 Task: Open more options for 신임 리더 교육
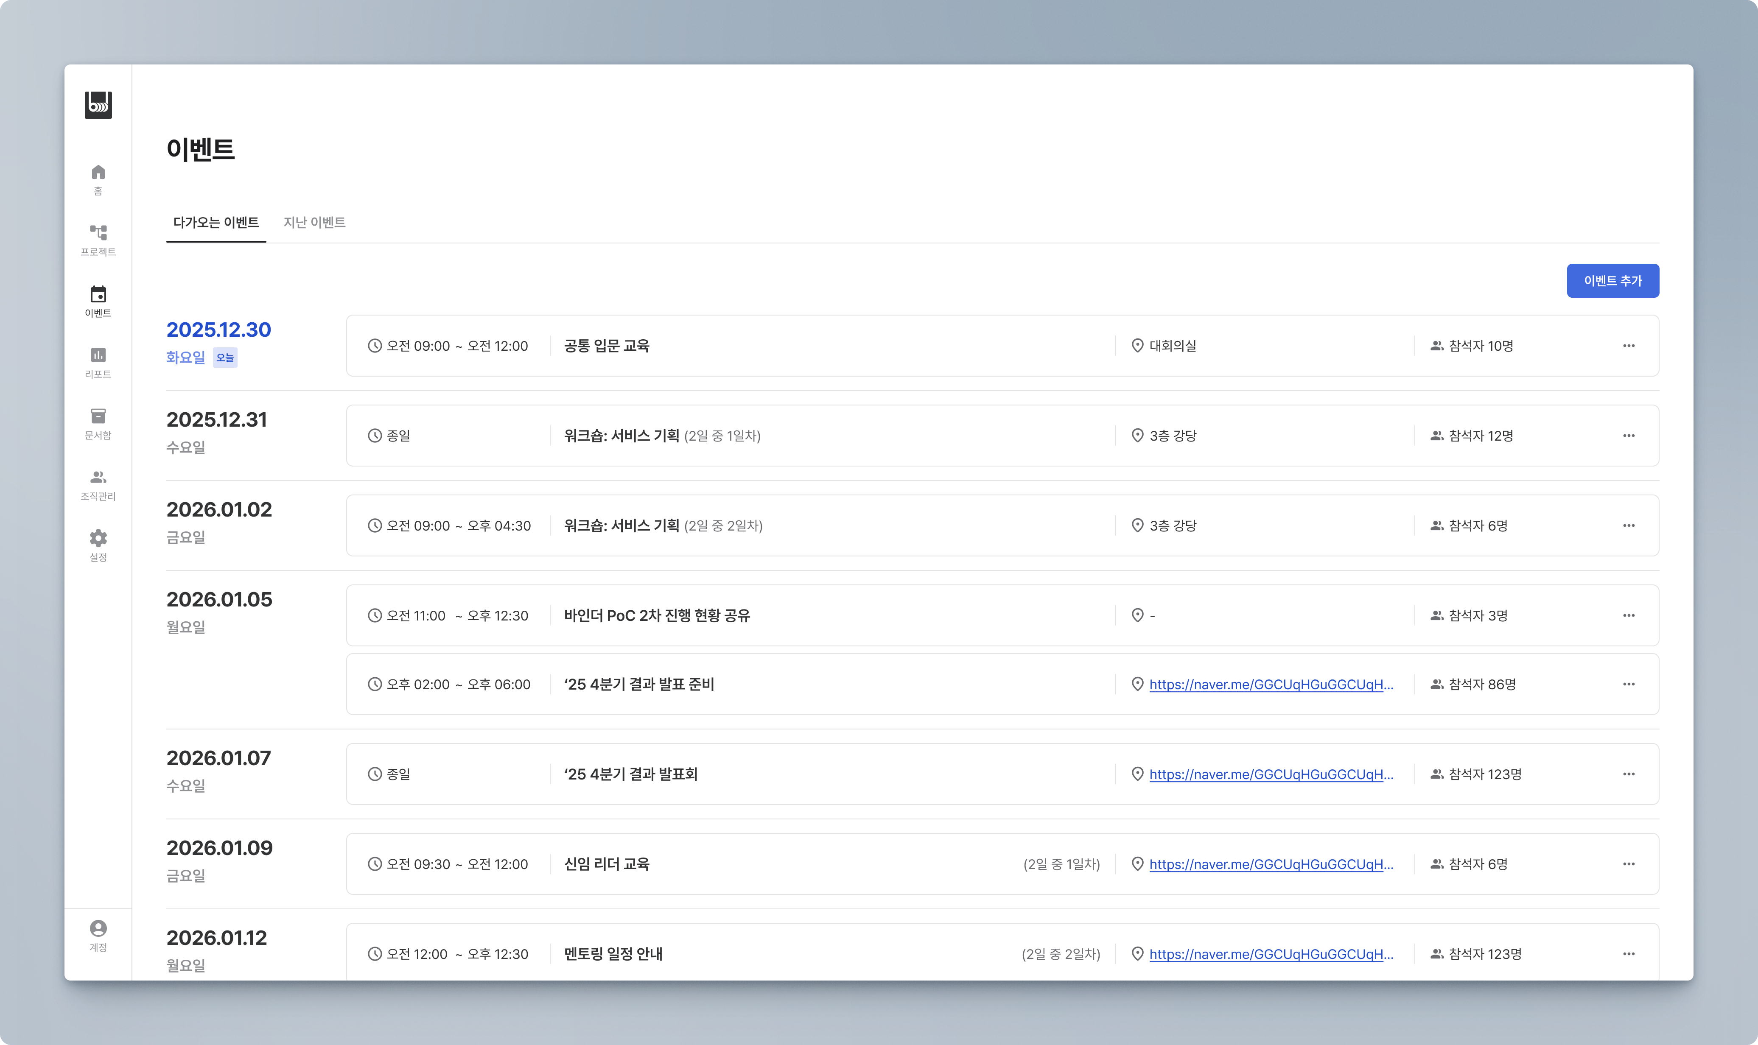1629,864
